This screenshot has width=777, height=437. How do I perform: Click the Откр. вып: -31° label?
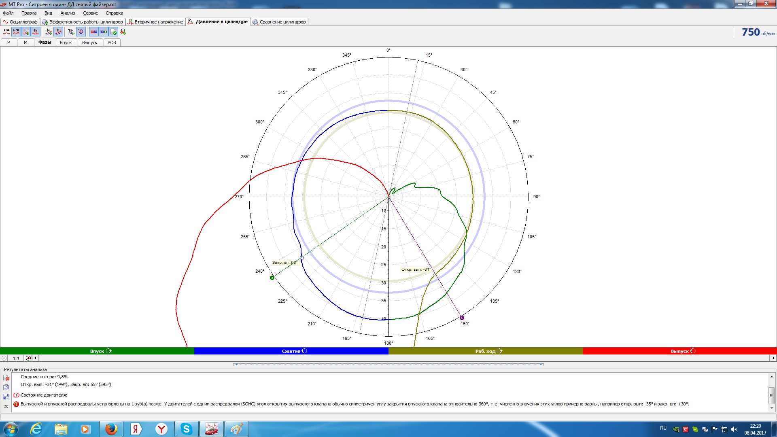tap(416, 269)
